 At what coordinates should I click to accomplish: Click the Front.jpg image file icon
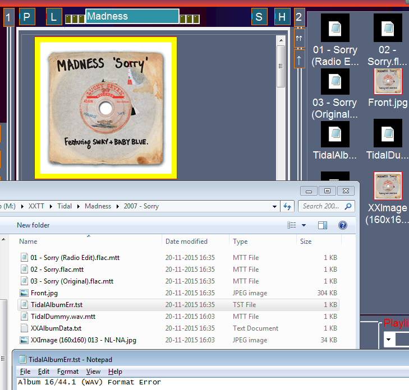pyautogui.click(x=24, y=293)
